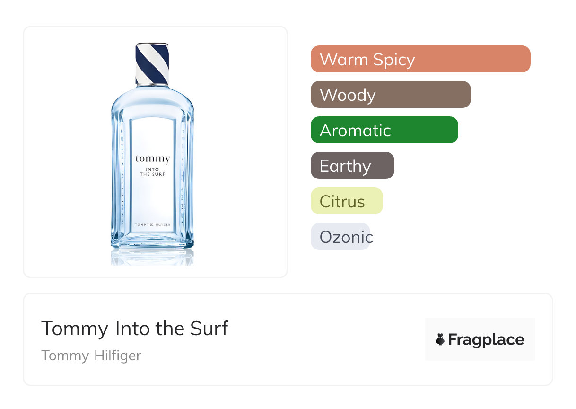The image size is (576, 409).
Task: Click the Fragplace logo icon
Action: pyautogui.click(x=440, y=339)
